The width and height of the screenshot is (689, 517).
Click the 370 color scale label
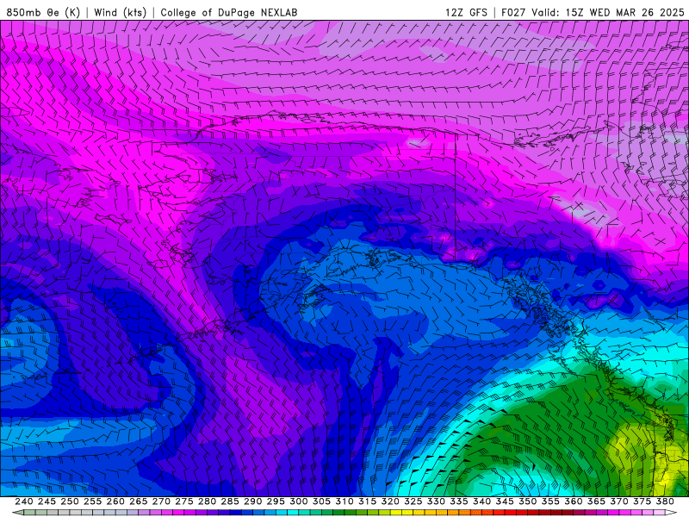point(619,501)
